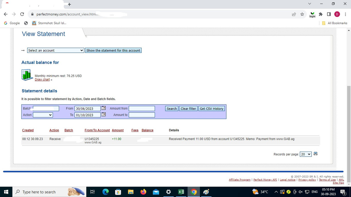Open the Privacy policy footer link
Screen dimensions: 351x197
(x=307, y=180)
